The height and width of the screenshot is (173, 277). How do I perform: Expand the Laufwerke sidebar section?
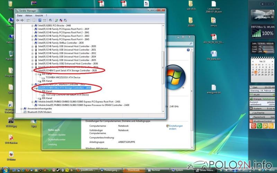coord(262,113)
